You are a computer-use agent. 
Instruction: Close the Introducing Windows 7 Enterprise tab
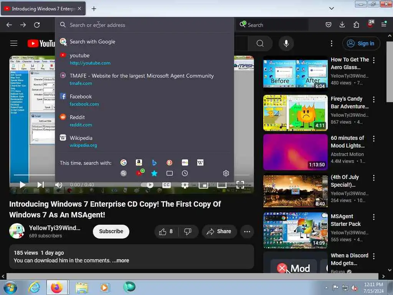coord(79,8)
